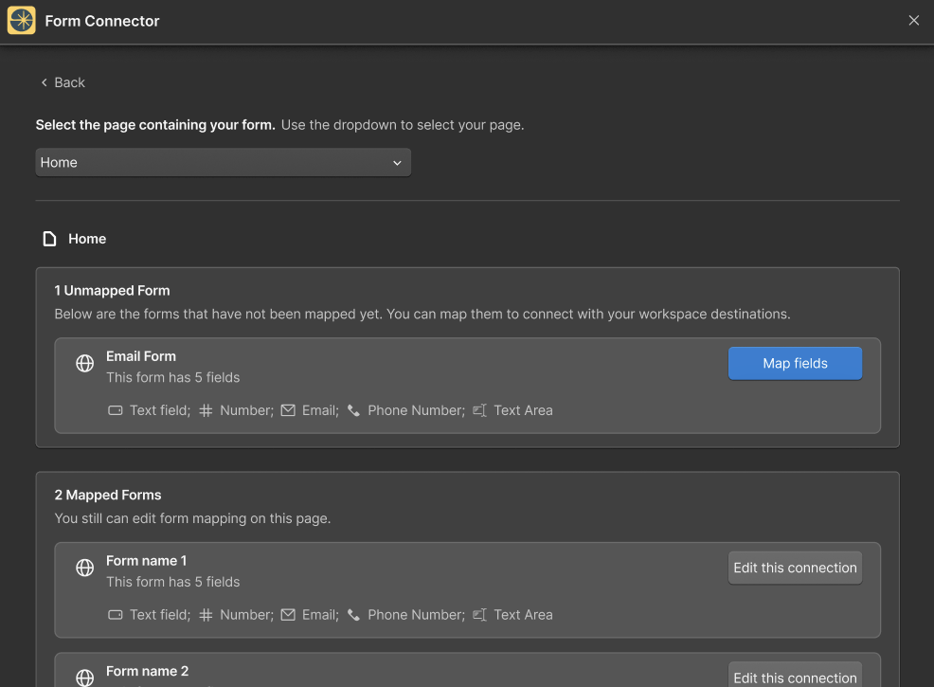Screen dimensions: 934x687
Task: Expand the page dropdown using its chevron arrow
Action: (x=397, y=163)
